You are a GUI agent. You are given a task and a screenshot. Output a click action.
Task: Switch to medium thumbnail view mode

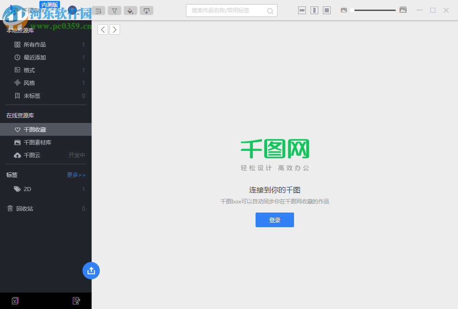314,10
